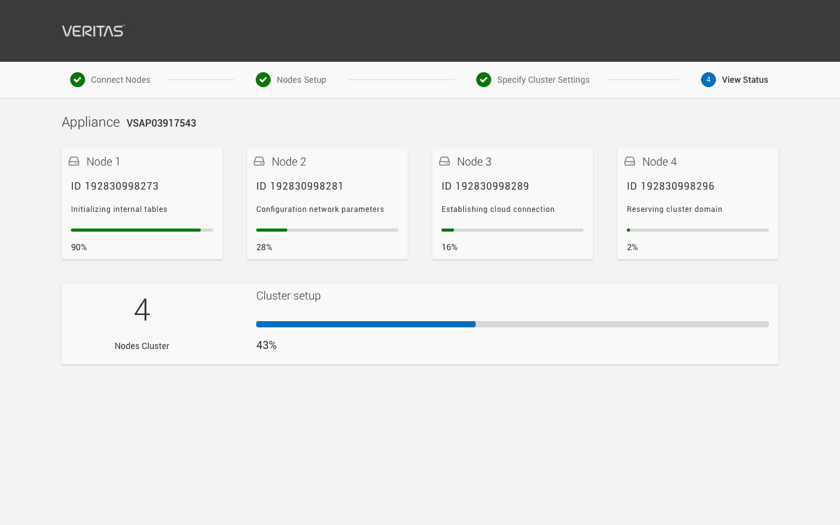
Task: Click the 90% value on Node 1
Action: click(79, 247)
